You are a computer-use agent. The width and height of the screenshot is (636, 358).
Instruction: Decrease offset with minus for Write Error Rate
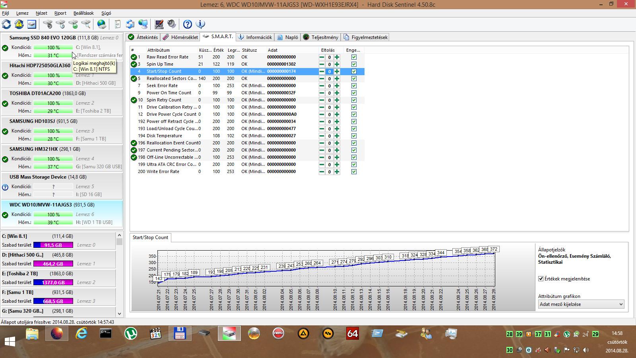tap(322, 171)
